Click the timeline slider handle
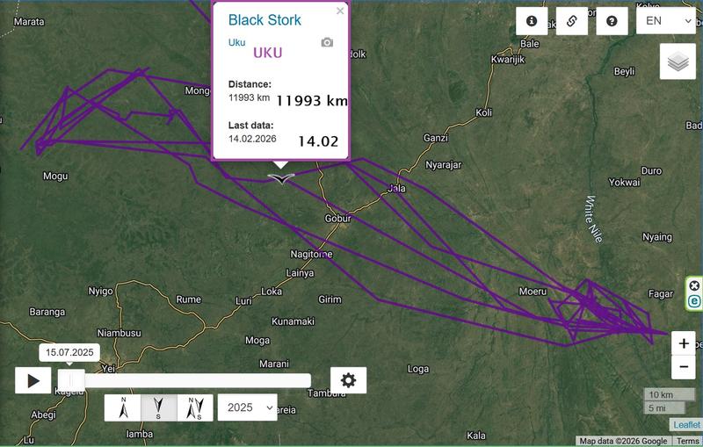 pyautogui.click(x=71, y=381)
